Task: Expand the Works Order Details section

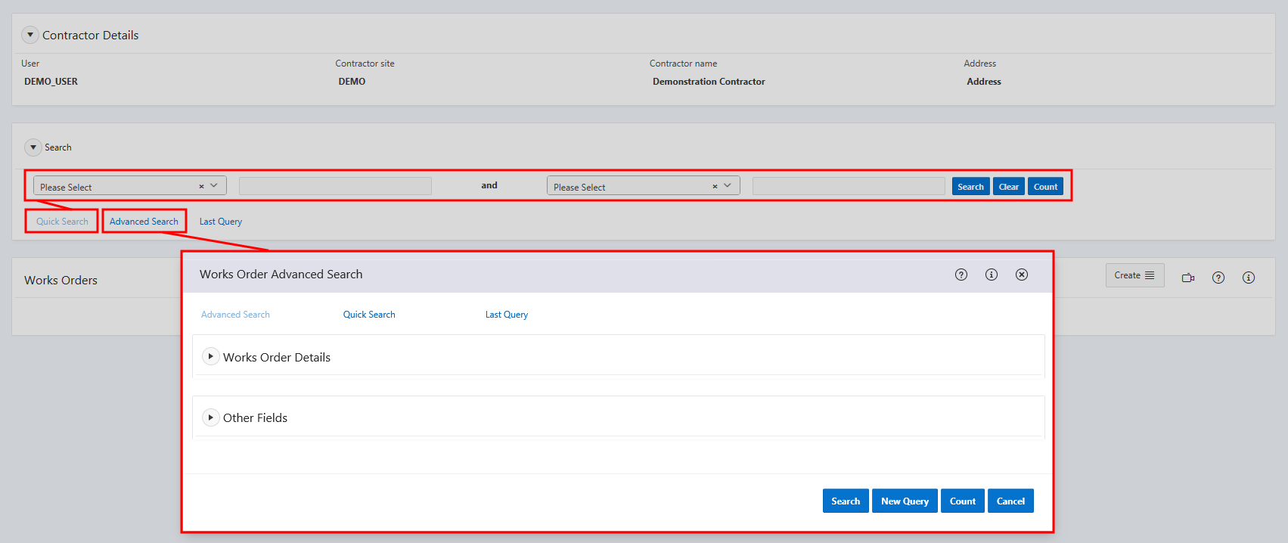Action: 210,356
